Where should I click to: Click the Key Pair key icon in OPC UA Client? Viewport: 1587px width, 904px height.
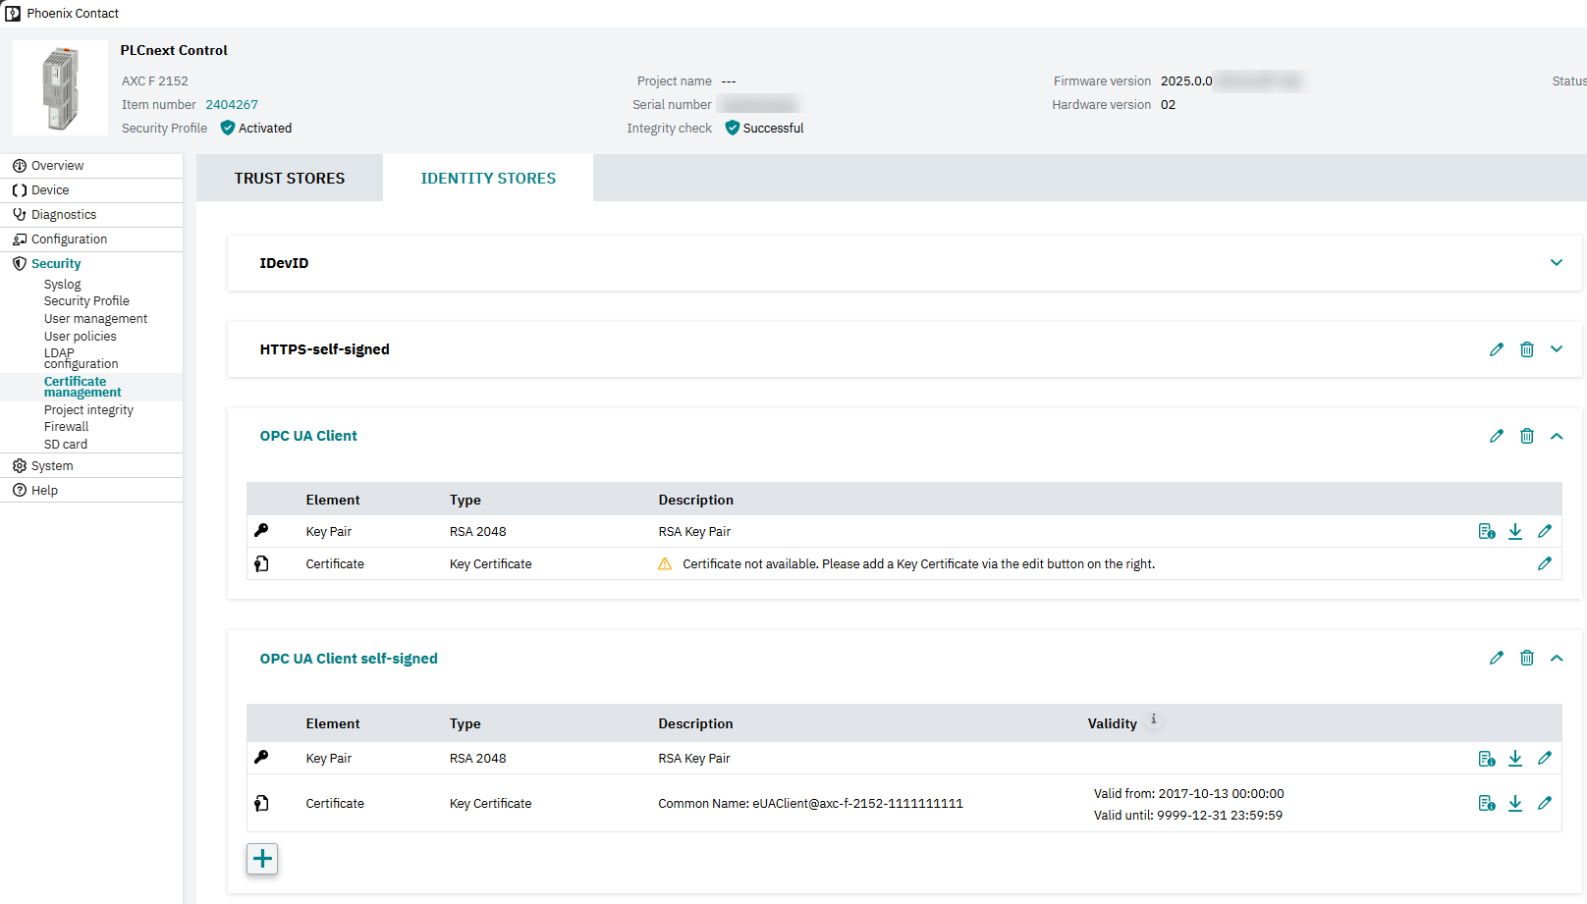point(261,530)
